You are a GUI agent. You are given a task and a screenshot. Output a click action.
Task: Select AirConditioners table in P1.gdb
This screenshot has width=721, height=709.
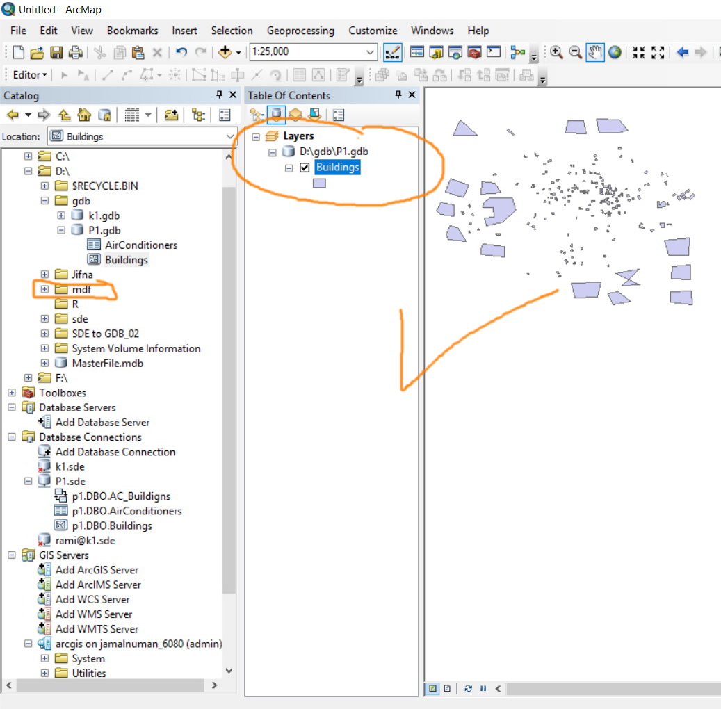click(140, 245)
